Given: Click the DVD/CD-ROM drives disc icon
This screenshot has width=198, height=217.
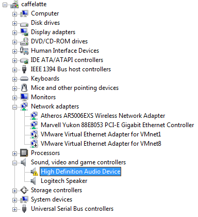Looking at the screenshot, I should pos(24,41).
